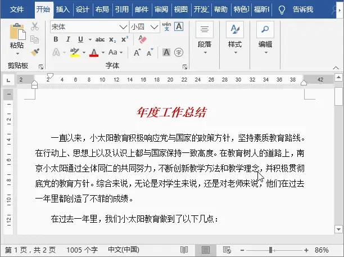Select the Format Painter brush
This screenshot has height=257, width=344.
click(35, 52)
